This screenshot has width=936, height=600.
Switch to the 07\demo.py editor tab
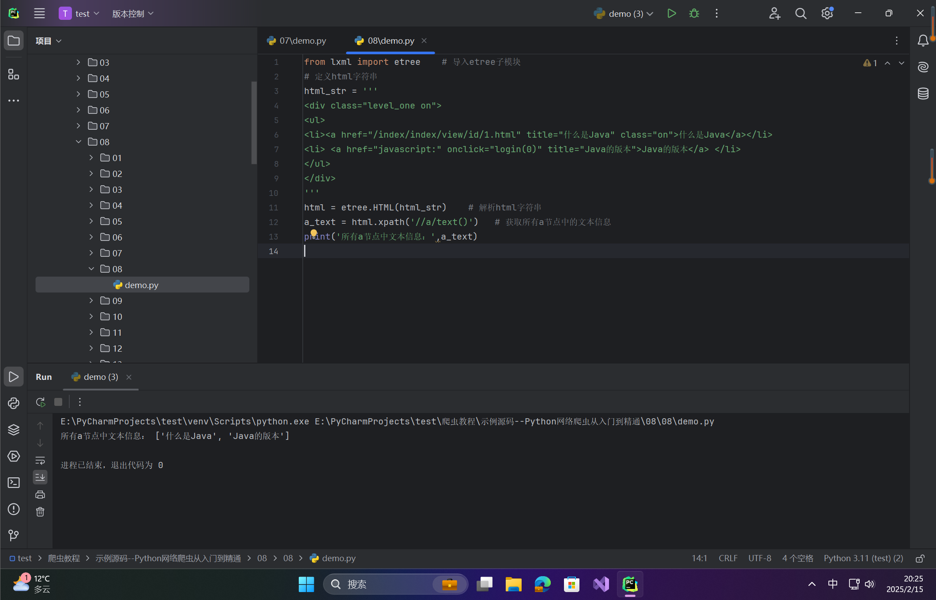pyautogui.click(x=297, y=41)
